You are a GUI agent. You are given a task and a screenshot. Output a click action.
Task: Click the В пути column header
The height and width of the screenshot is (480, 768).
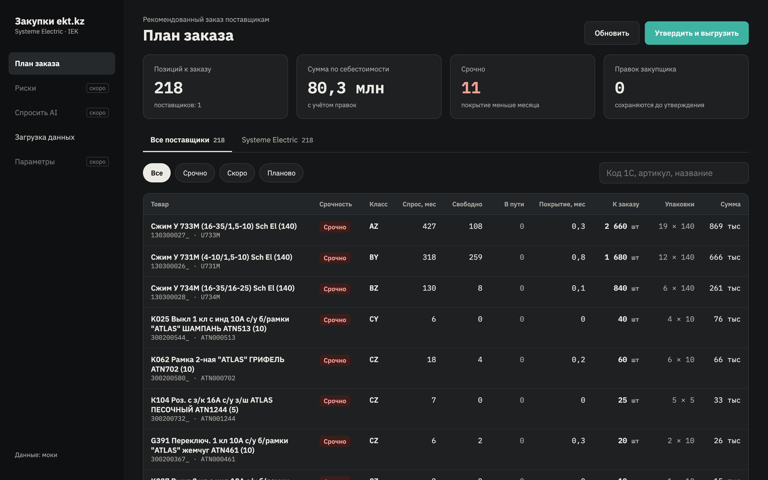514,204
